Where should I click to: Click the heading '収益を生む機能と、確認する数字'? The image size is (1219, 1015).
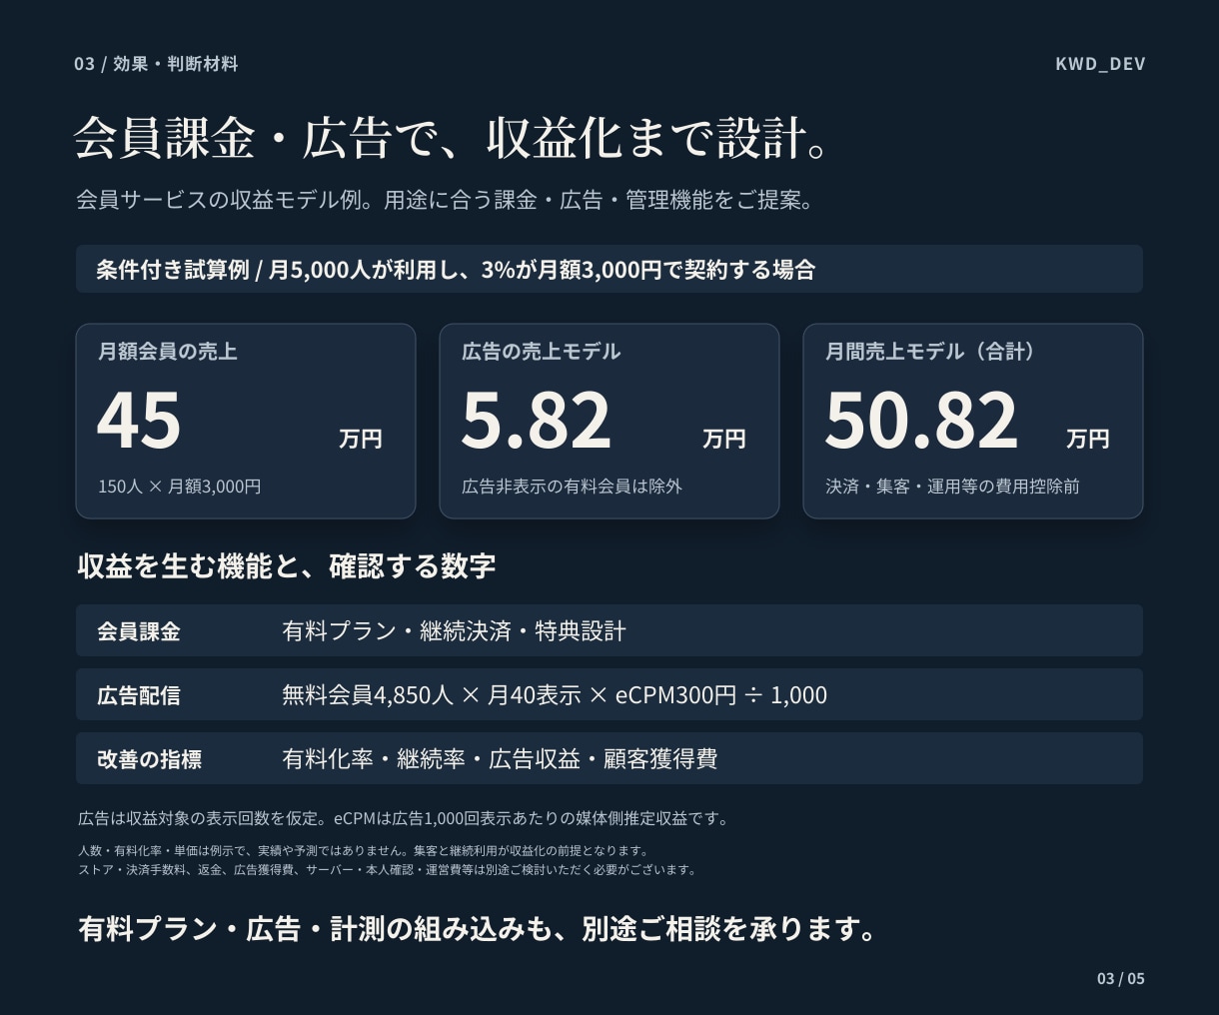287,566
